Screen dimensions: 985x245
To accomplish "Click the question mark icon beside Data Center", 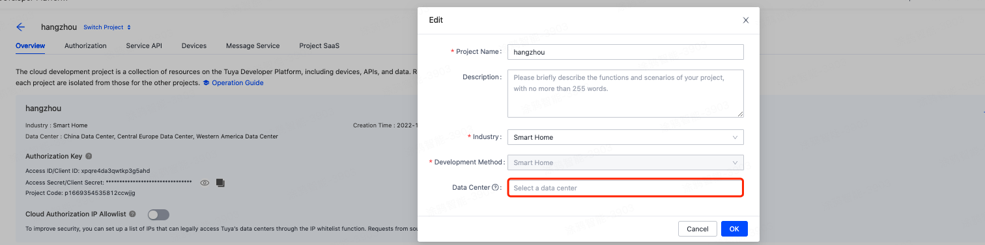I will pyautogui.click(x=496, y=188).
